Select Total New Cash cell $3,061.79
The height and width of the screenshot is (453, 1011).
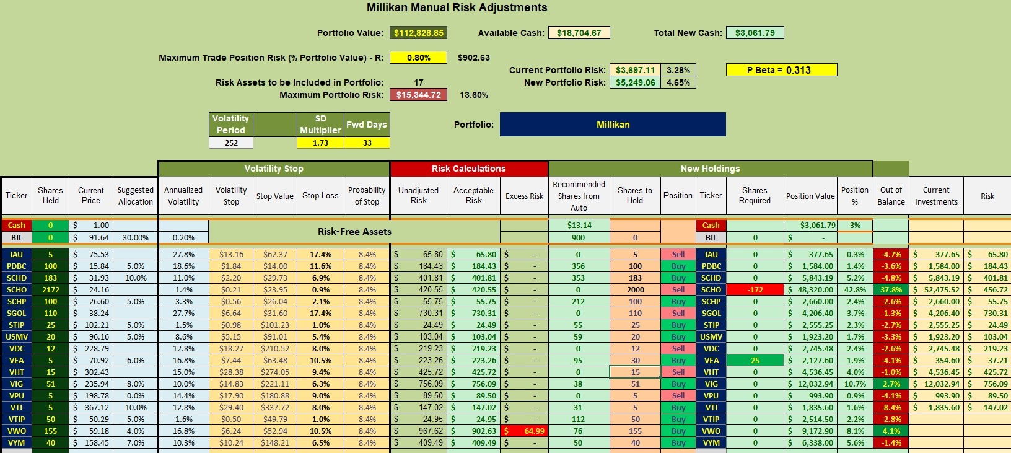(x=755, y=33)
